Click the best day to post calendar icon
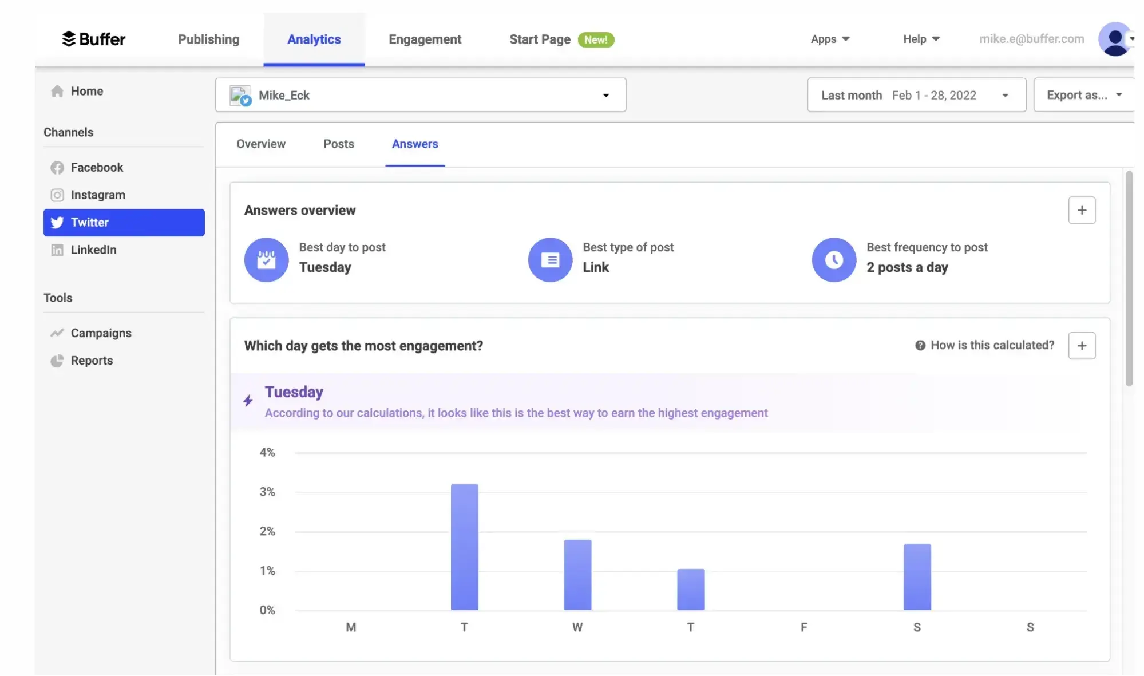This screenshot has height=676, width=1144. [x=266, y=259]
